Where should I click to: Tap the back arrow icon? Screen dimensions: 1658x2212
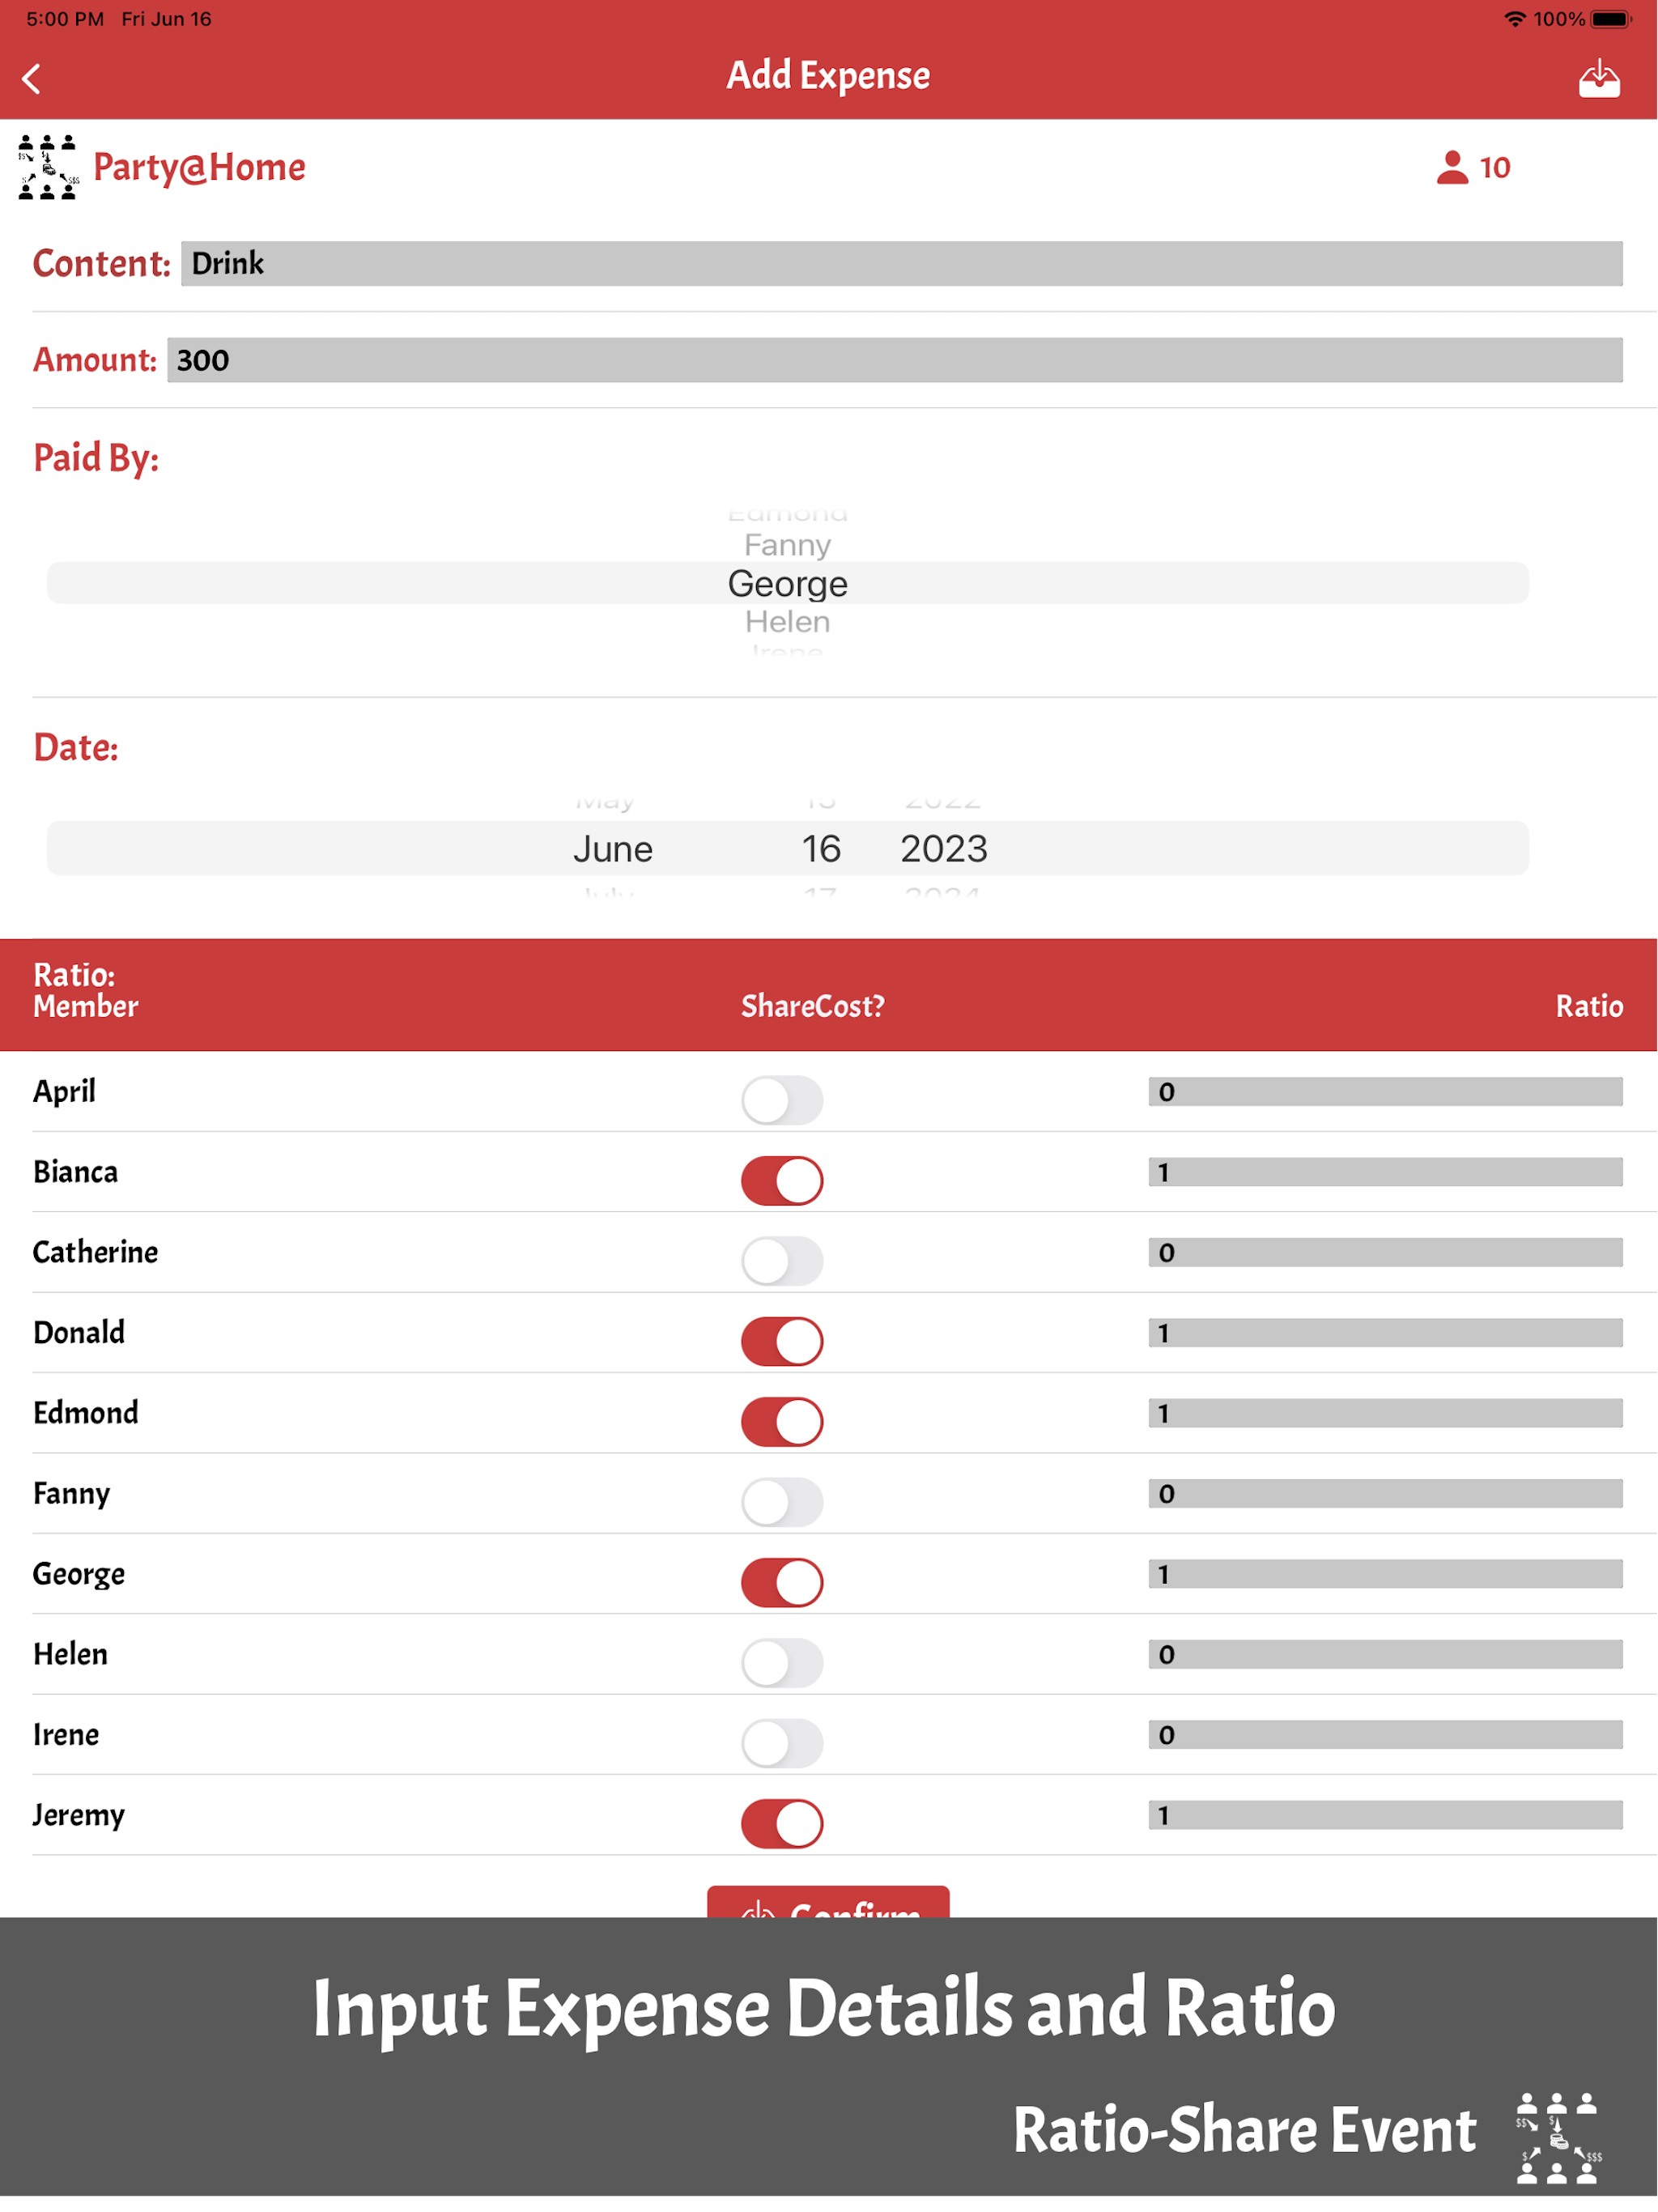[x=32, y=78]
